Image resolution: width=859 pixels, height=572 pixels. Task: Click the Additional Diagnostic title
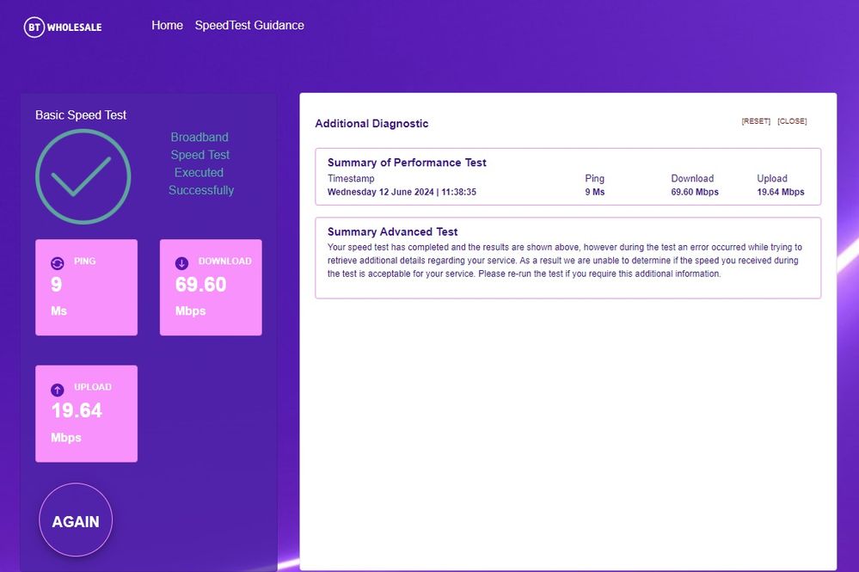coord(371,124)
